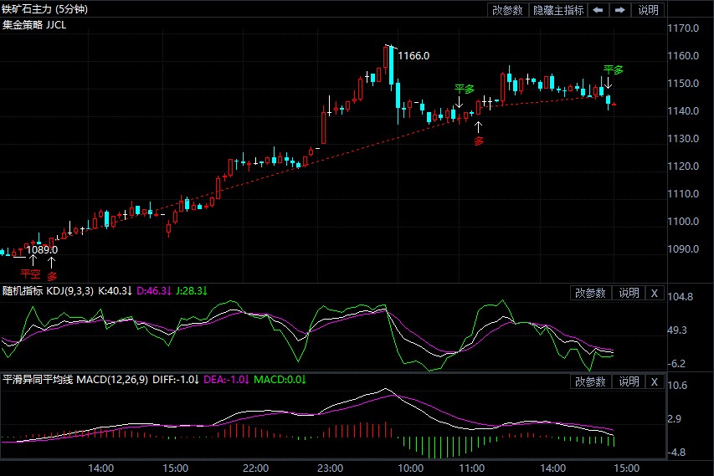Toggle 隐藏主指标 to hide main indicator
Image resolution: width=714 pixels, height=476 pixels.
[x=558, y=10]
